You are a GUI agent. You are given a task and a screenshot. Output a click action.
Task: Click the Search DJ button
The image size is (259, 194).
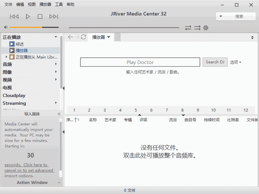pos(215,62)
